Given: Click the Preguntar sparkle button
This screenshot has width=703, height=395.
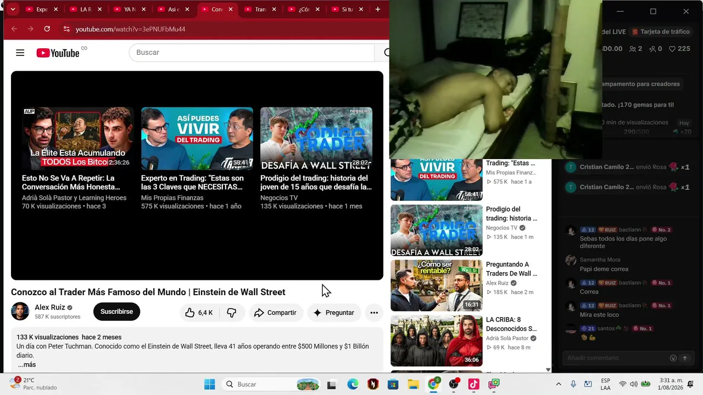Looking at the screenshot, I should (x=334, y=313).
